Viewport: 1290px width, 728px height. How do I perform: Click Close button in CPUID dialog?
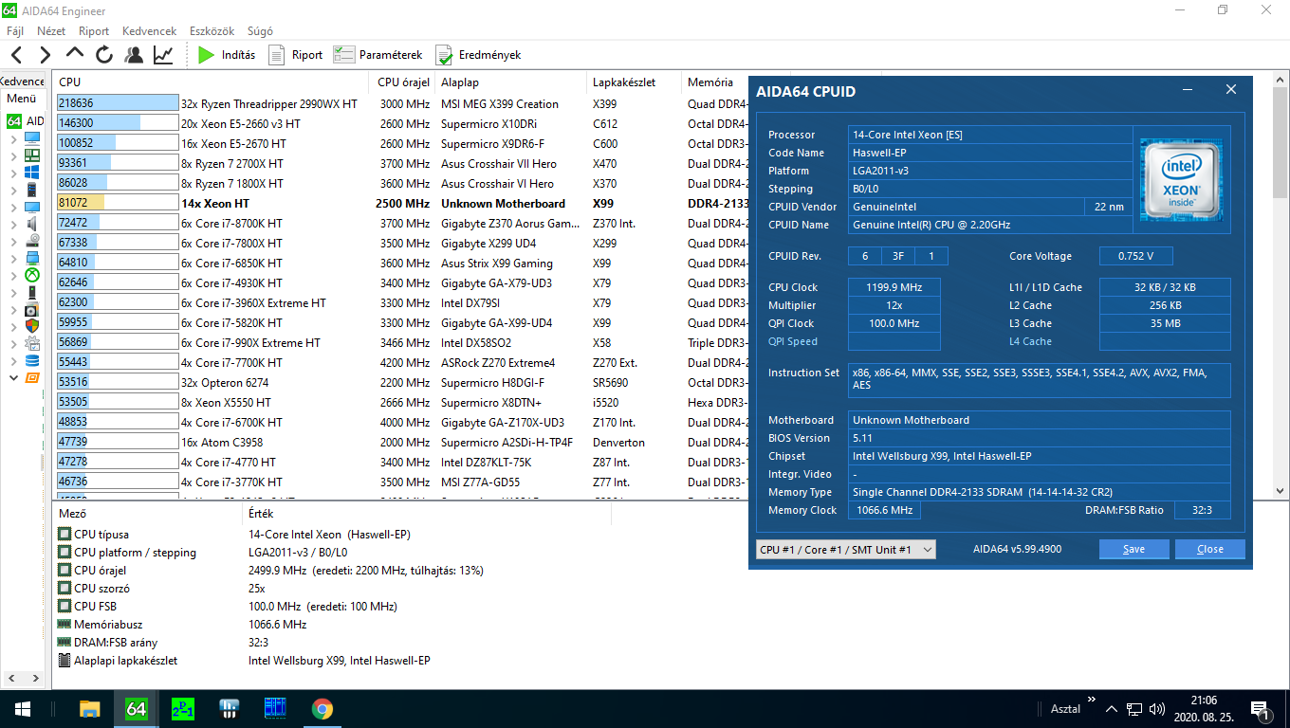tap(1209, 550)
